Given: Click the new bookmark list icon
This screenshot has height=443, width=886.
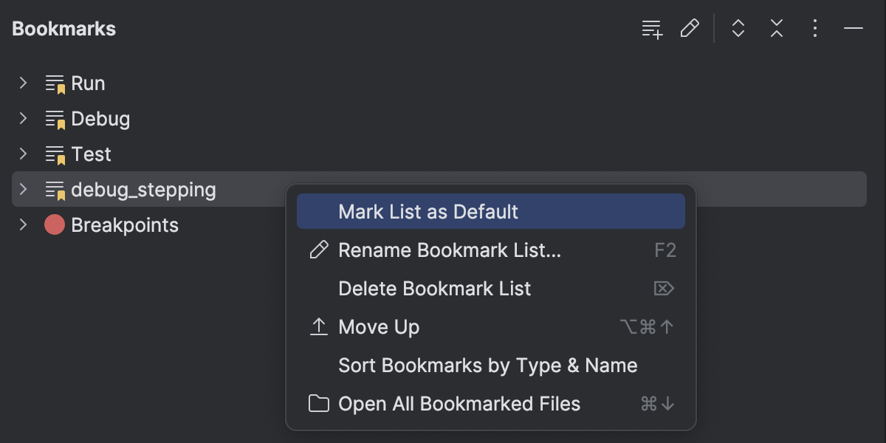Looking at the screenshot, I should click(x=651, y=29).
